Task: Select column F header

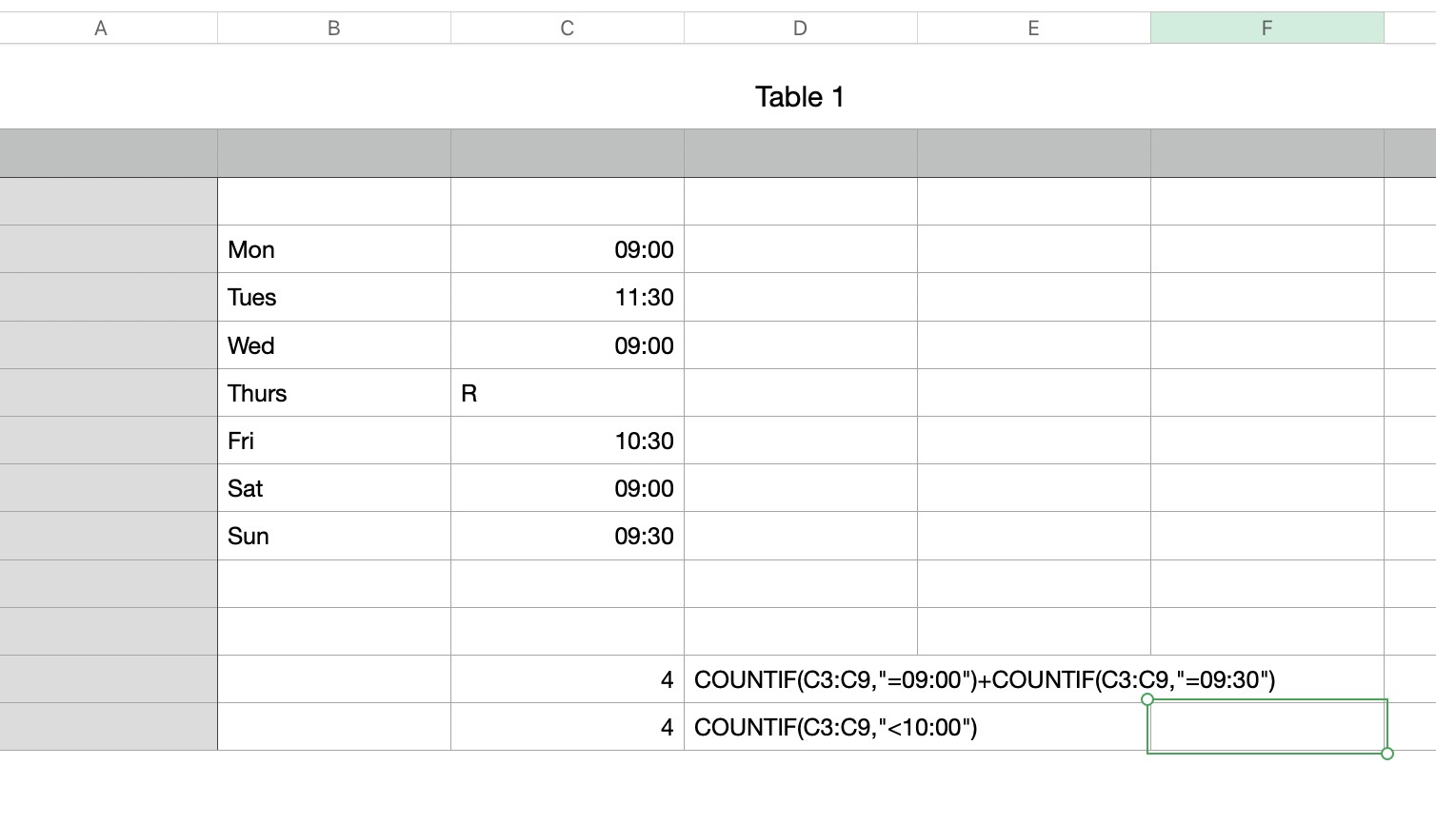Action: tap(1266, 28)
